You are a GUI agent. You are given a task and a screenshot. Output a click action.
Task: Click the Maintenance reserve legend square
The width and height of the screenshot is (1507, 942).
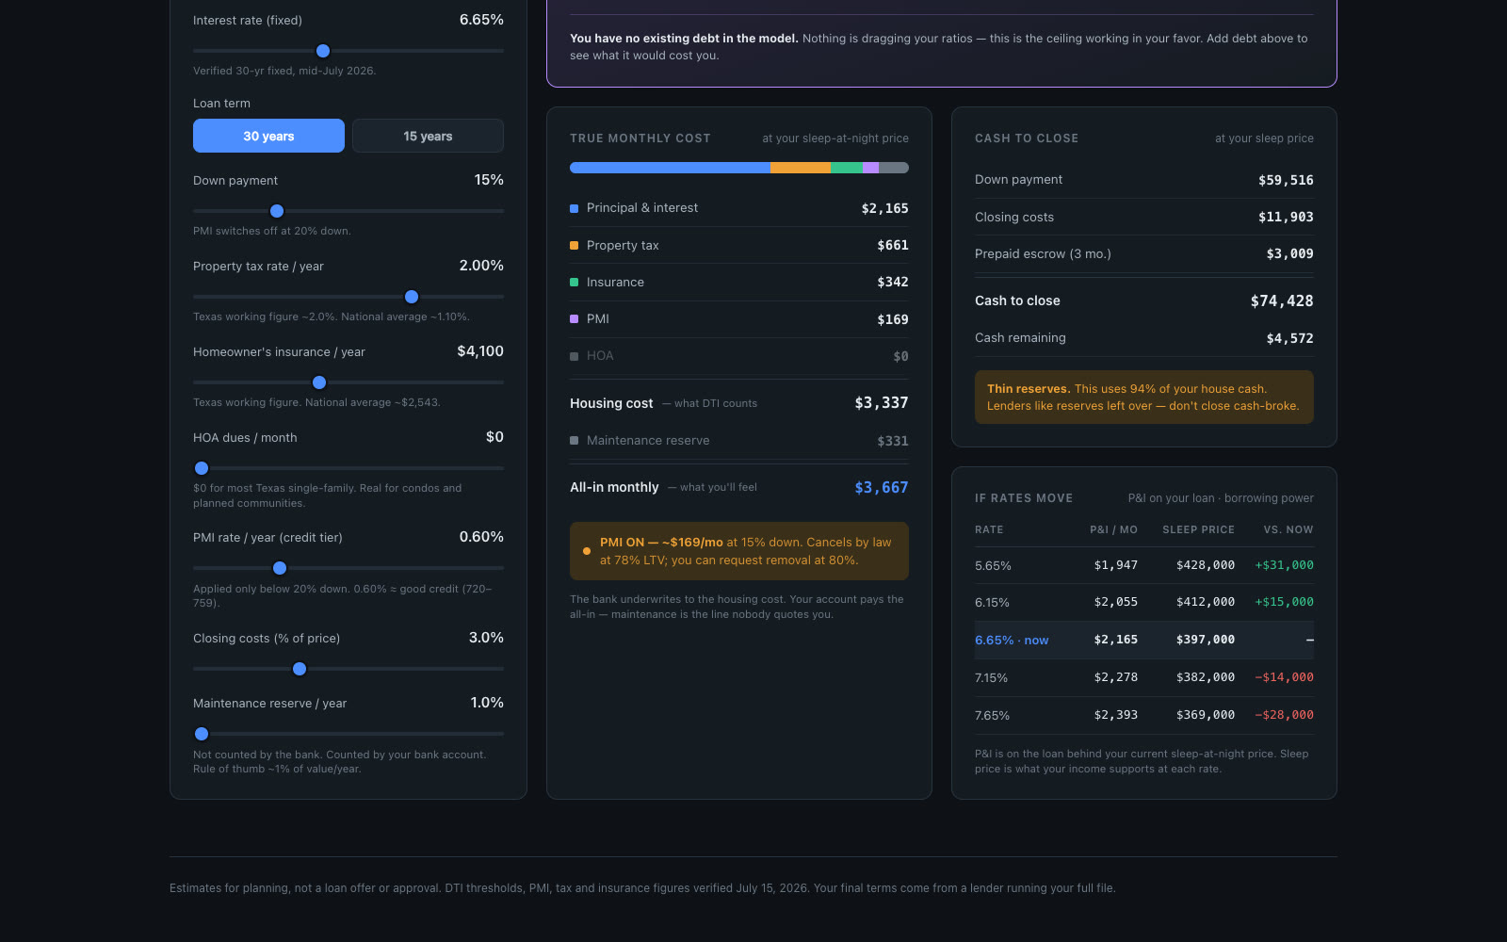pos(575,441)
